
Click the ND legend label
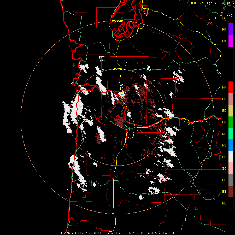[224, 203]
